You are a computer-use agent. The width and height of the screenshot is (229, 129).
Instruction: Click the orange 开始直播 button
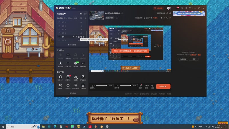pos(163,87)
